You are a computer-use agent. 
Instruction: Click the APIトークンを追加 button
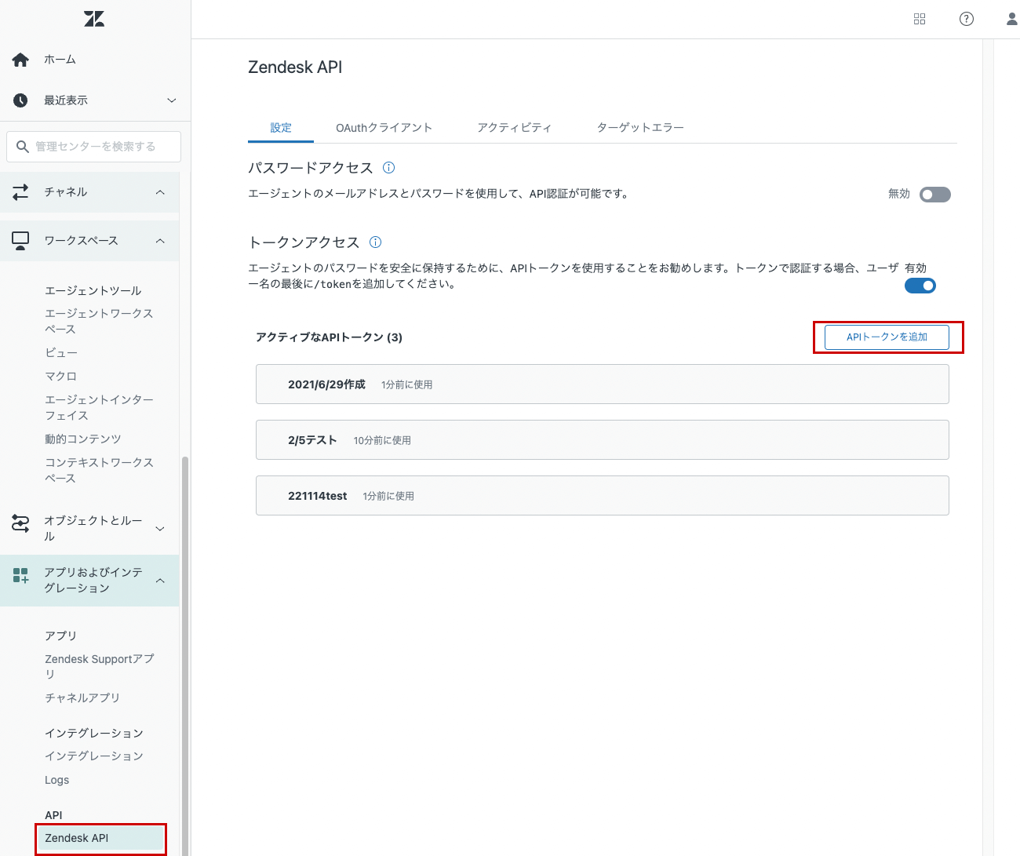coord(887,337)
